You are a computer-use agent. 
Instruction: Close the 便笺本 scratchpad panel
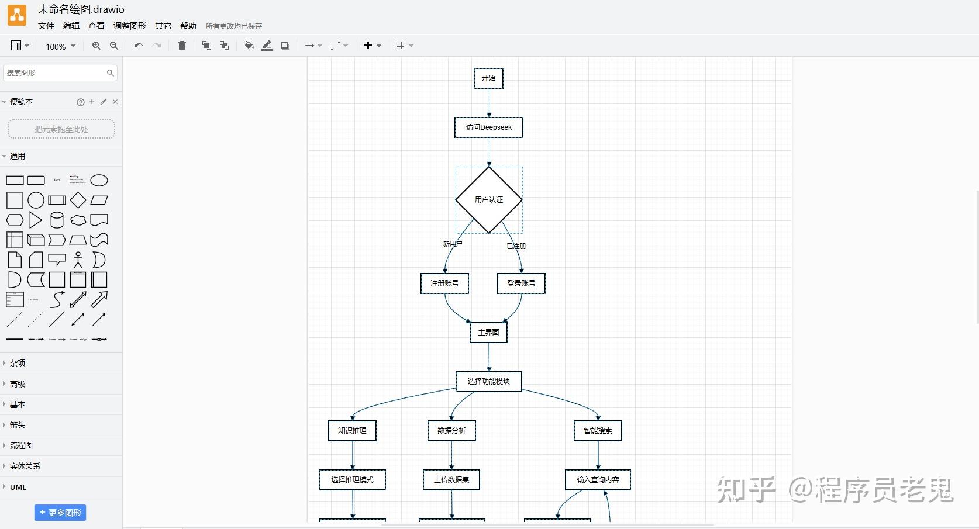coord(115,102)
